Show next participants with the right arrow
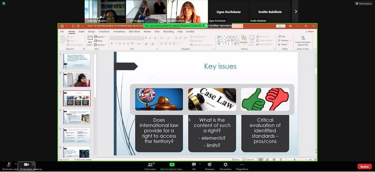 [296, 11]
